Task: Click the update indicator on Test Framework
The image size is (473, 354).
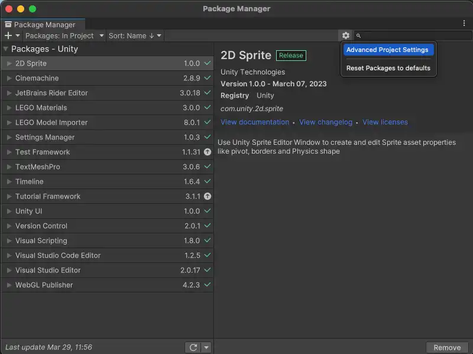Action: coord(207,152)
